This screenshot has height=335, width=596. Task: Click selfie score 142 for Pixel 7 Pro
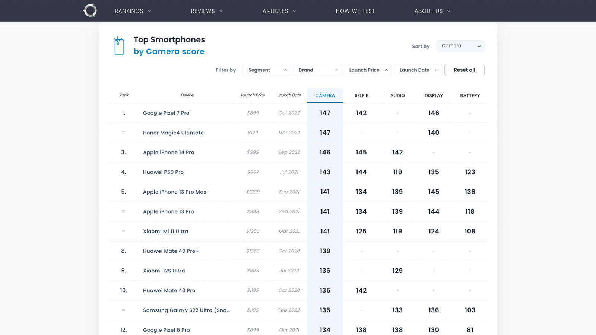click(x=361, y=113)
